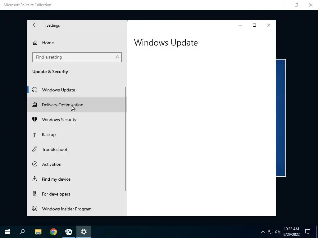318x238 pixels.
Task: Click the Windows Update page title
Action: [x=166, y=42]
